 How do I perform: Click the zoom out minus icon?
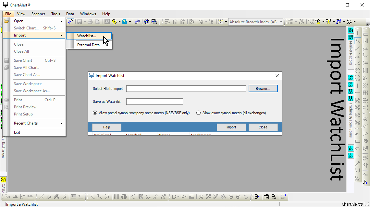231,197
